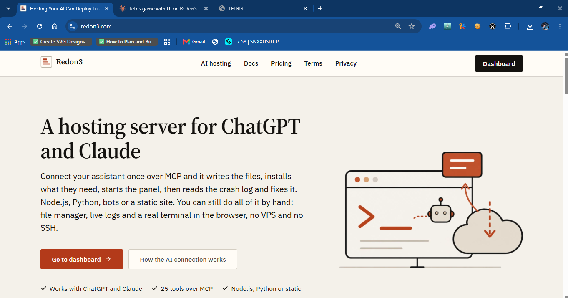Open the cookie extension icon
Screen dimensions: 568x298
point(478,26)
